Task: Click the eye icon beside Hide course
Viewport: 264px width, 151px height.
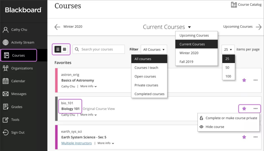Action: (201, 127)
